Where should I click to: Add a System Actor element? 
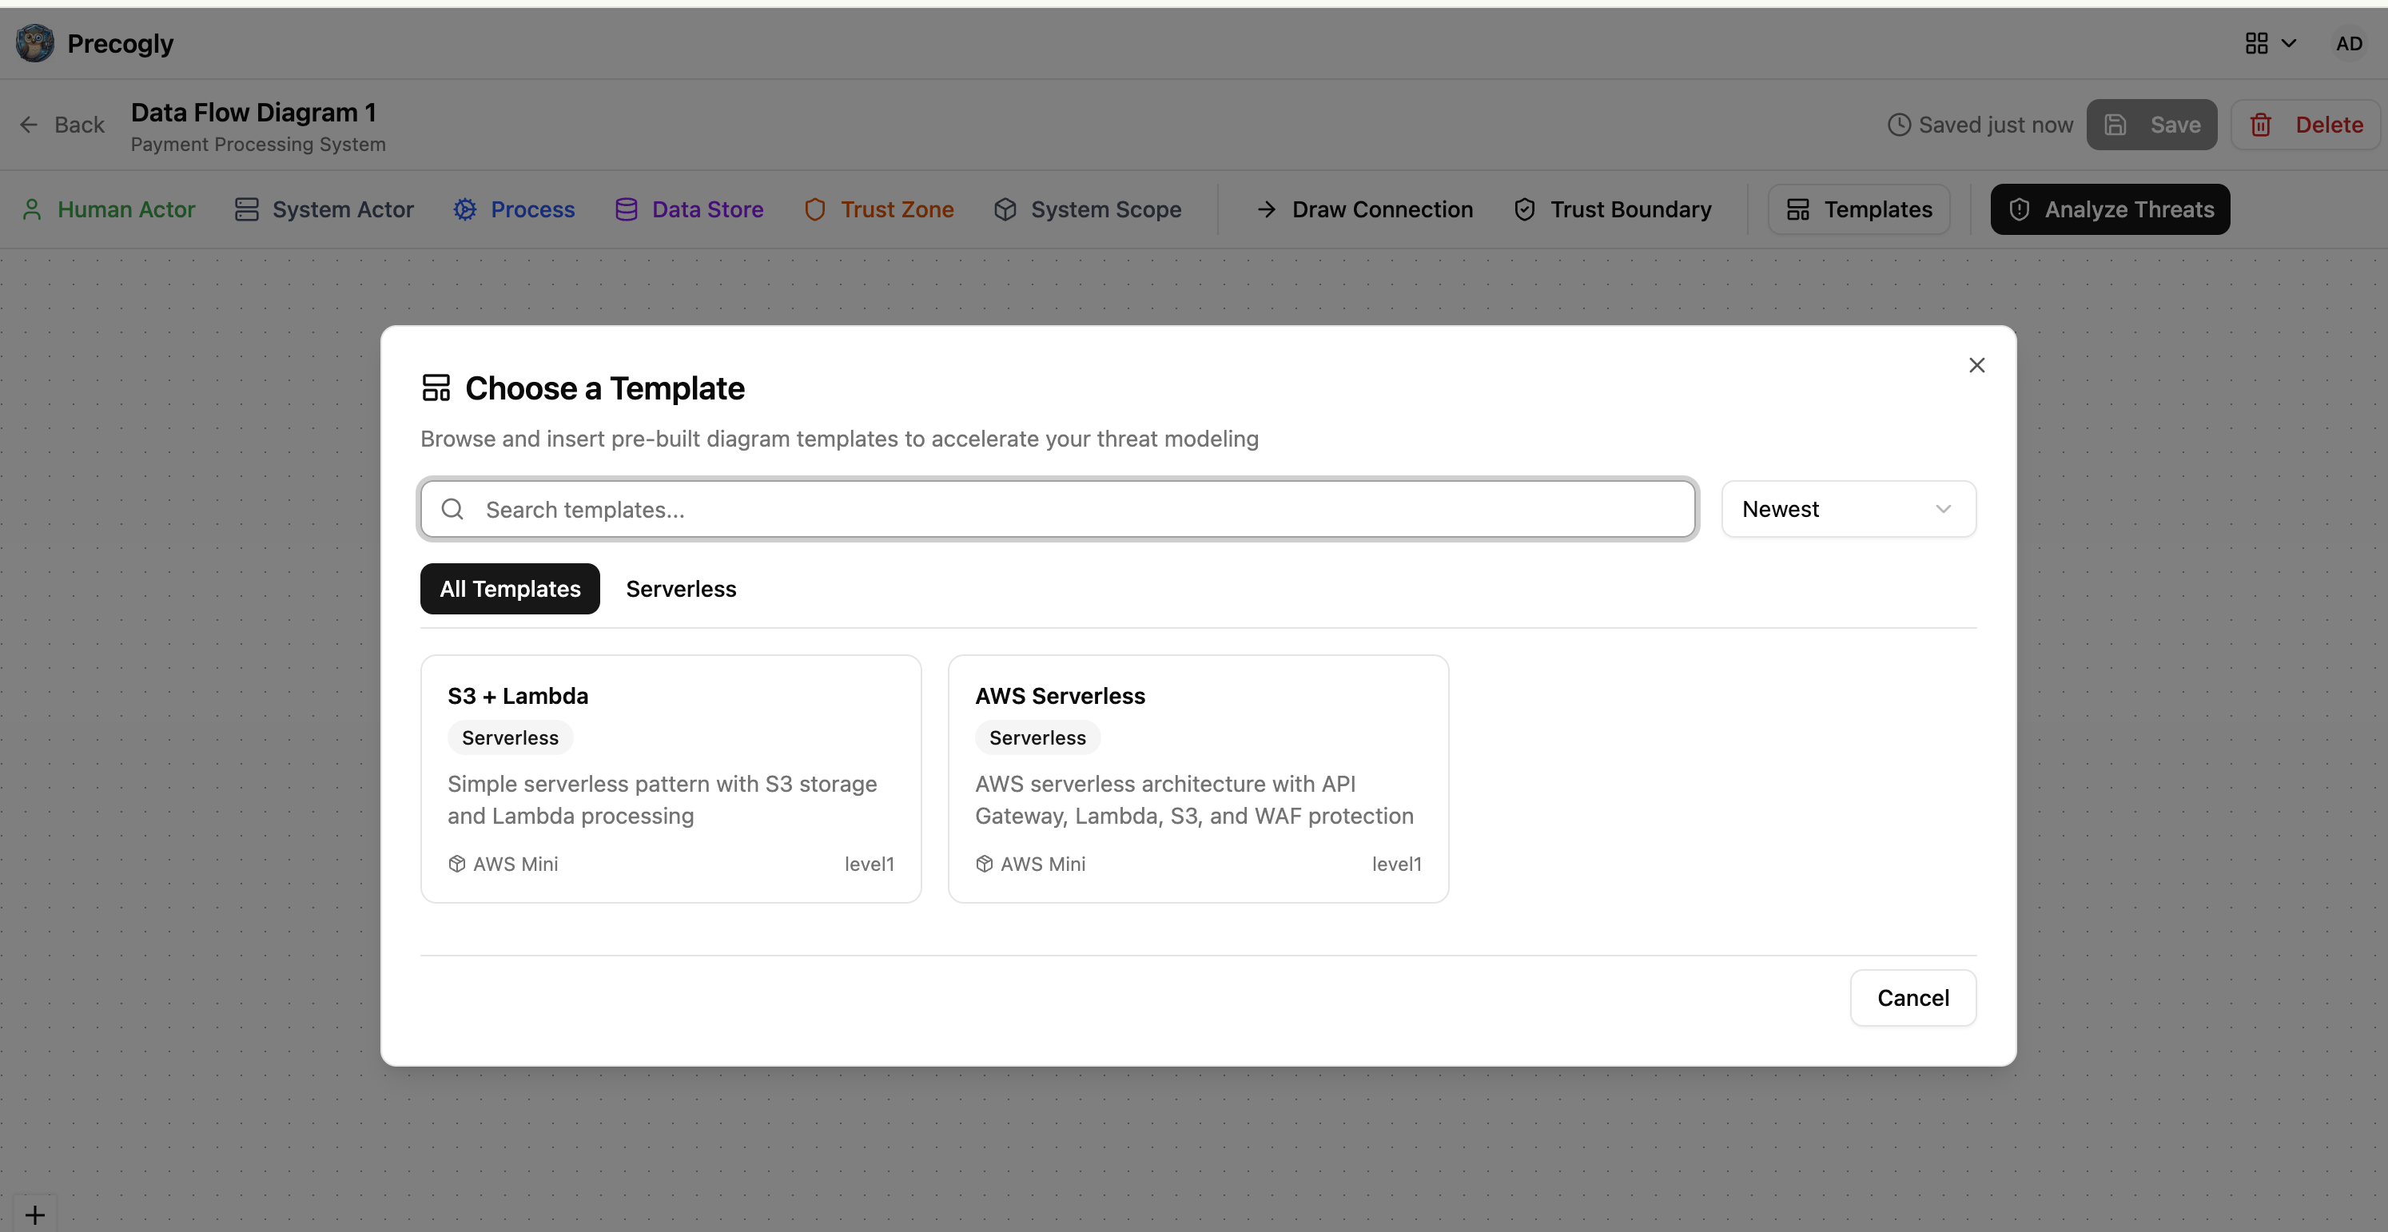(x=324, y=209)
